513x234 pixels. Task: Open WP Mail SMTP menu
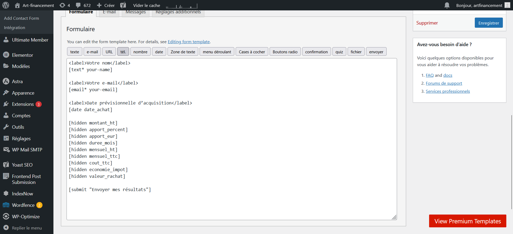pyautogui.click(x=27, y=150)
